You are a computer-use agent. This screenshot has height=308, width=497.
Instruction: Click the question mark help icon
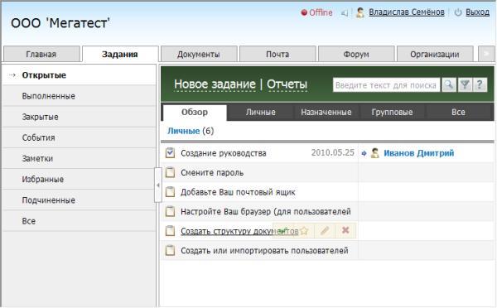[x=480, y=85]
